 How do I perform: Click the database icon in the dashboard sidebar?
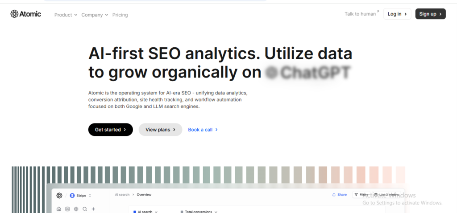pyautogui.click(x=67, y=209)
